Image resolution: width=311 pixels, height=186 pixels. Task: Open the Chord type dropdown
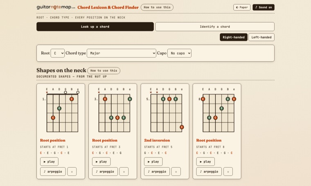[122, 53]
